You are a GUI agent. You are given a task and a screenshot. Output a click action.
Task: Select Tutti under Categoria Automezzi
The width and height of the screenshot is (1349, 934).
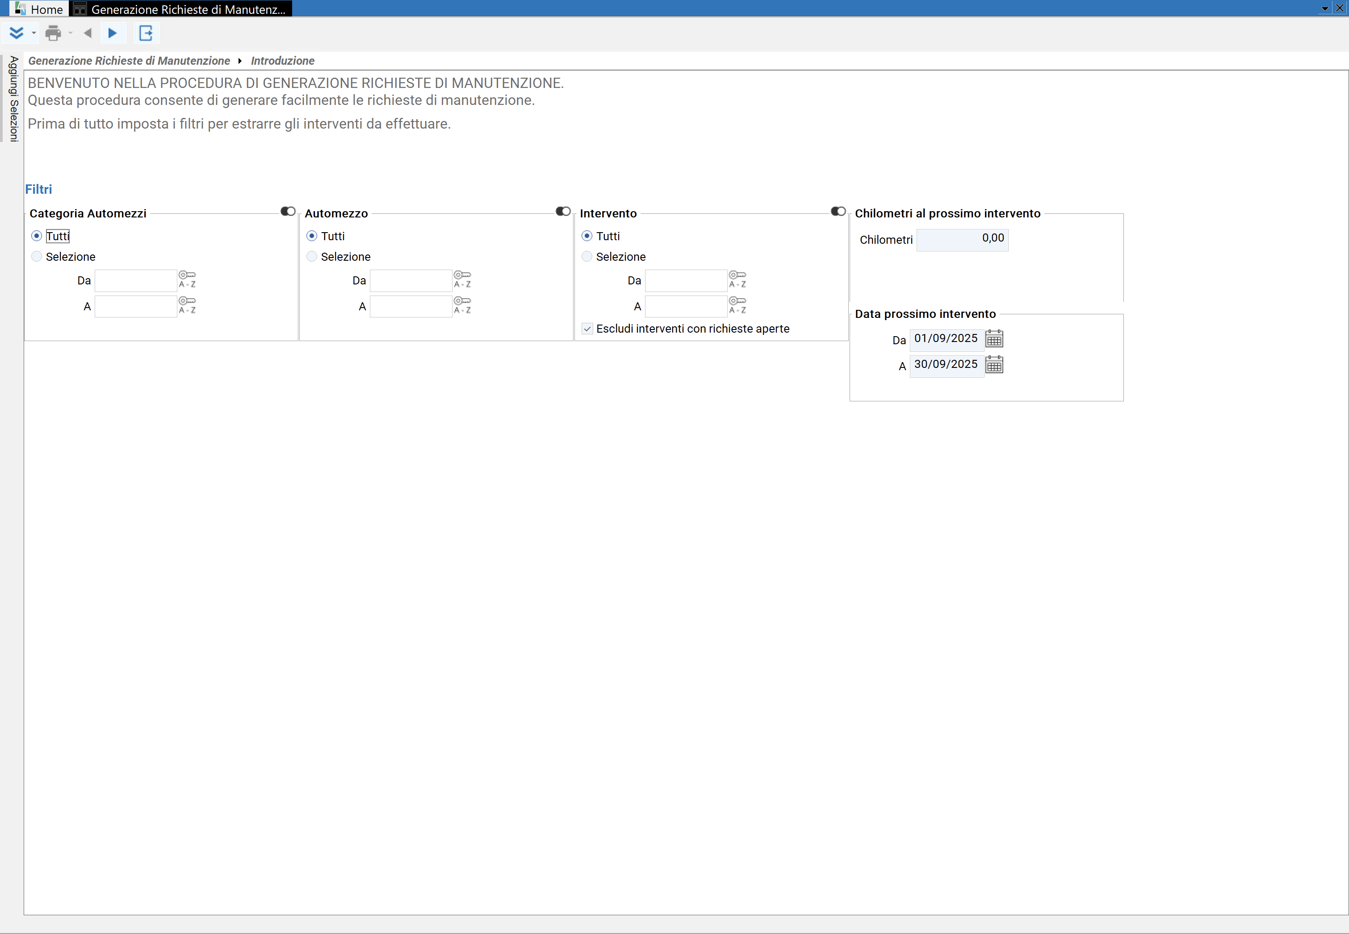tap(50, 236)
